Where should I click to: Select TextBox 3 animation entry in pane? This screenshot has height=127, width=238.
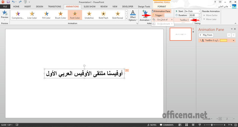[217, 41]
